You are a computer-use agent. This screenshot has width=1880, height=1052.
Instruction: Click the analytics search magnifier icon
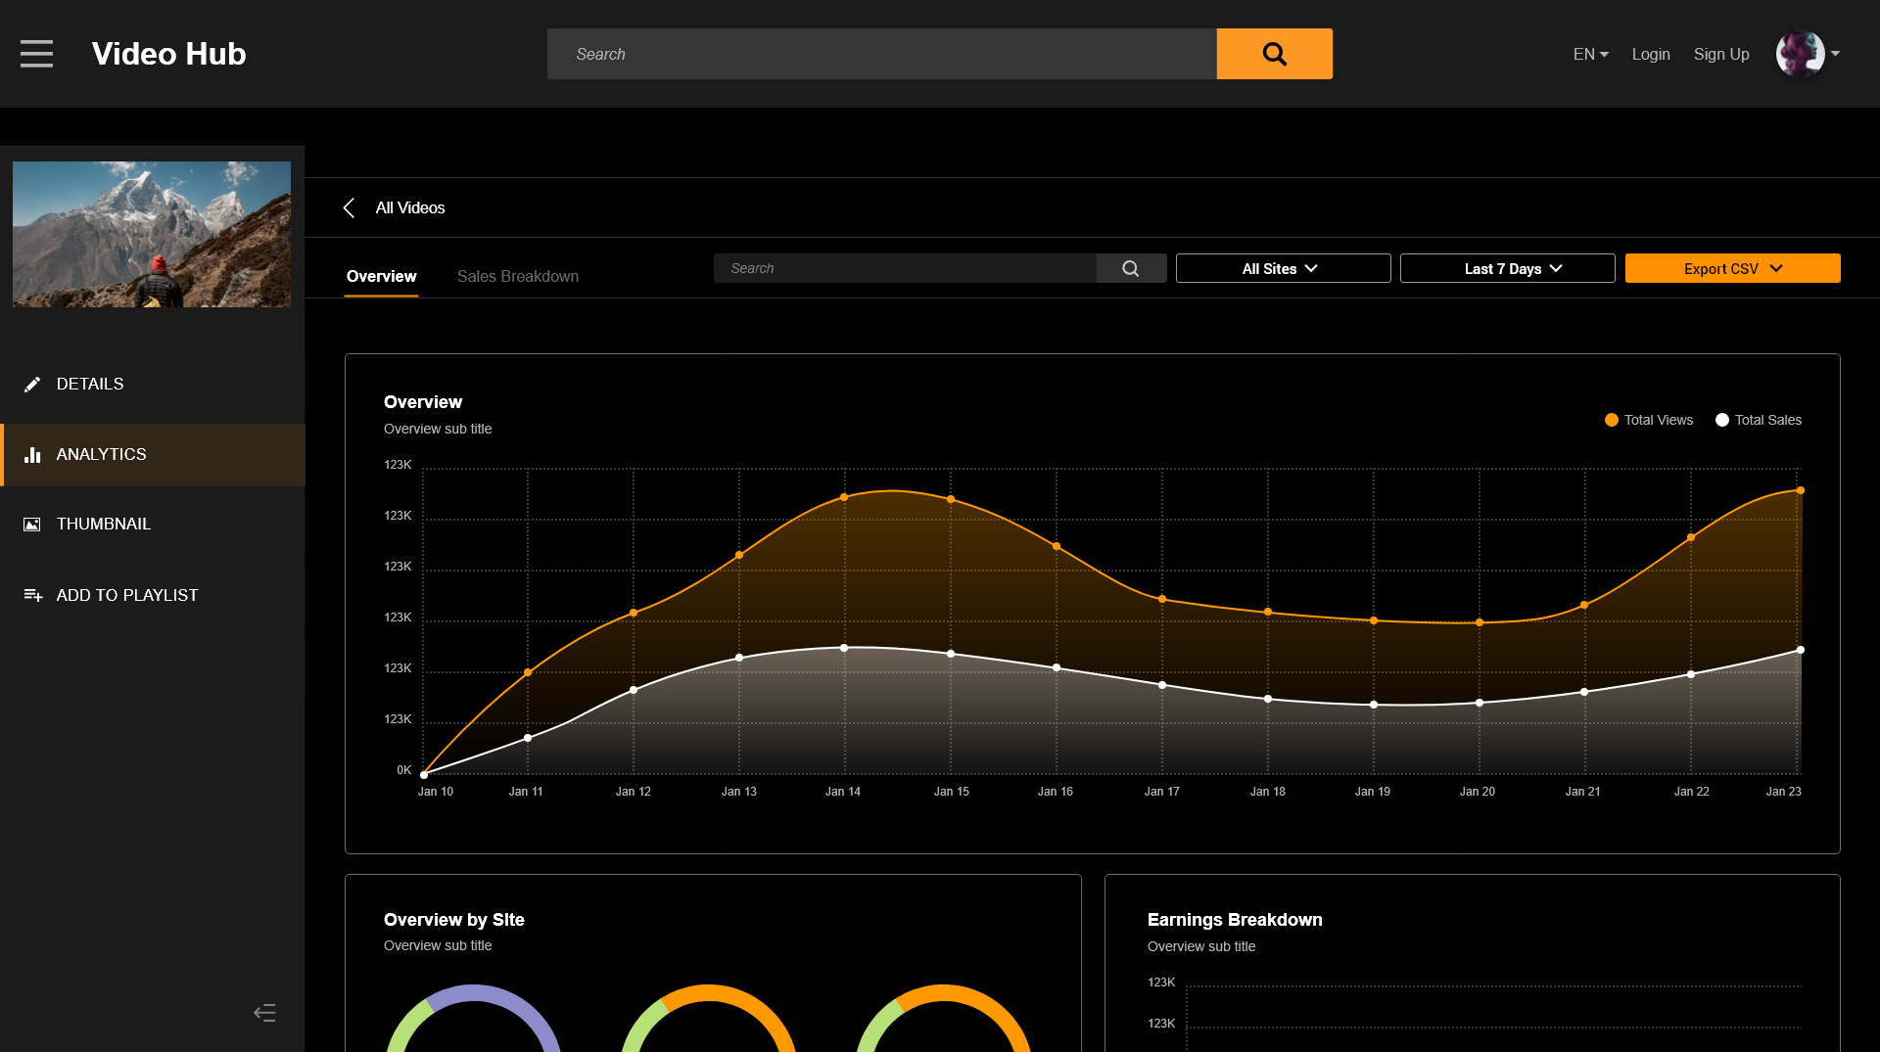click(x=1131, y=268)
